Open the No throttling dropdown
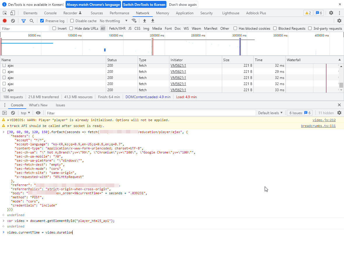344x270 pixels. click(x=113, y=21)
